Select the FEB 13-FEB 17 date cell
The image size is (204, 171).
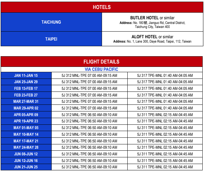coord(26,88)
